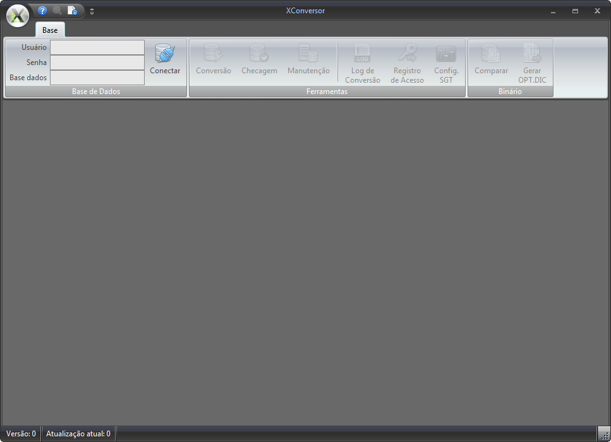Click the blue help question mark icon
This screenshot has height=442, width=611.
pyautogui.click(x=42, y=11)
